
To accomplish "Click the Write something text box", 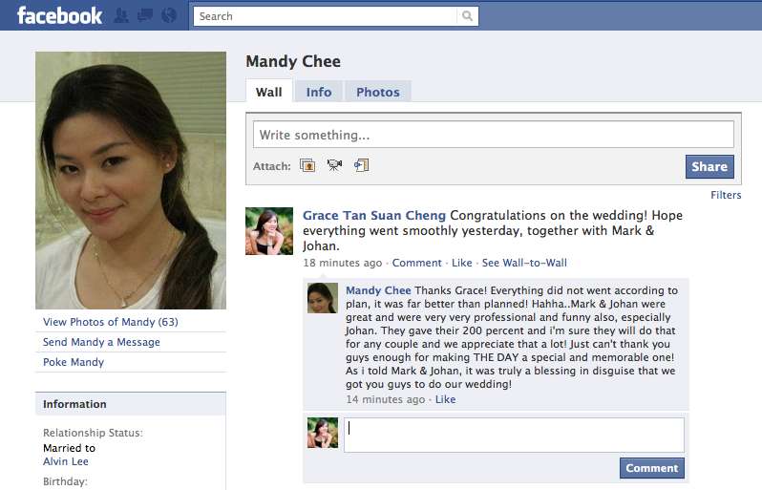I will pos(494,135).
